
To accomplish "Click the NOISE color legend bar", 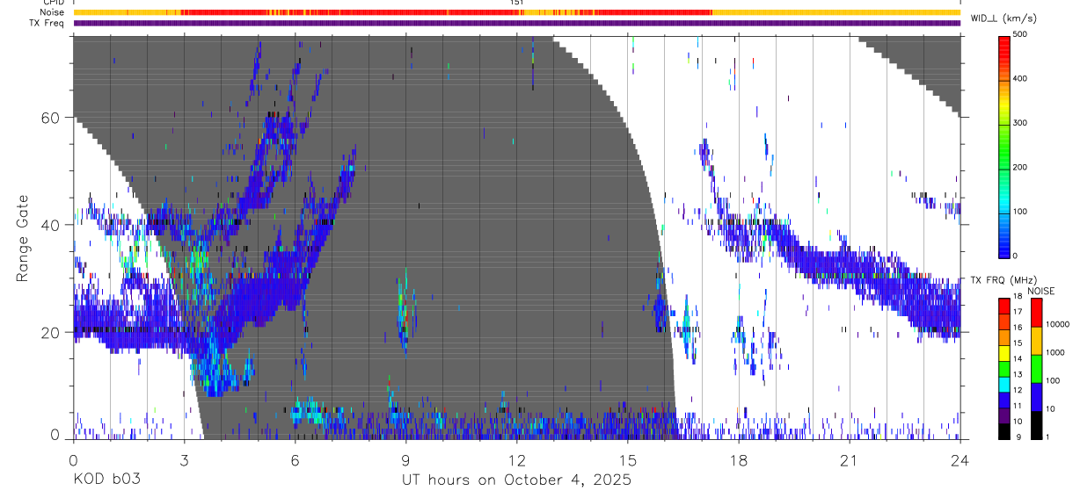I will pos(1037,369).
